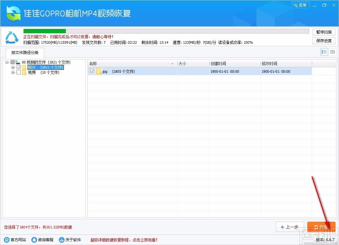This screenshot has width=339, height=245.
Task: Click 您选择了1804个文件 status text
Action: click(38, 227)
